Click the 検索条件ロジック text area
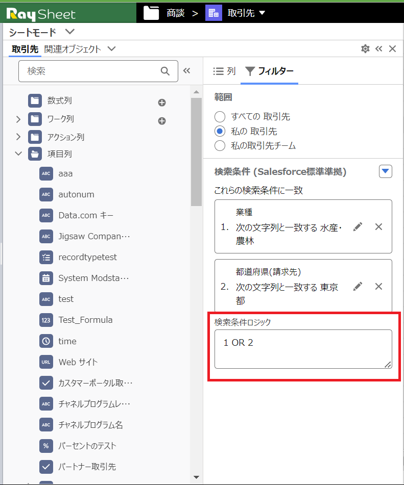 303,349
